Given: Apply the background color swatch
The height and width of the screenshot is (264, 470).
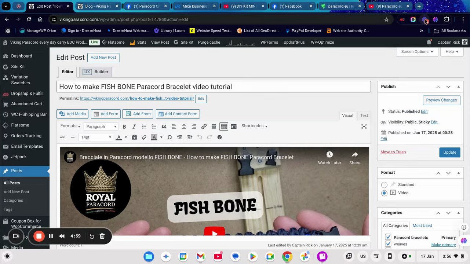Looking at the screenshot, I should 154,137.
